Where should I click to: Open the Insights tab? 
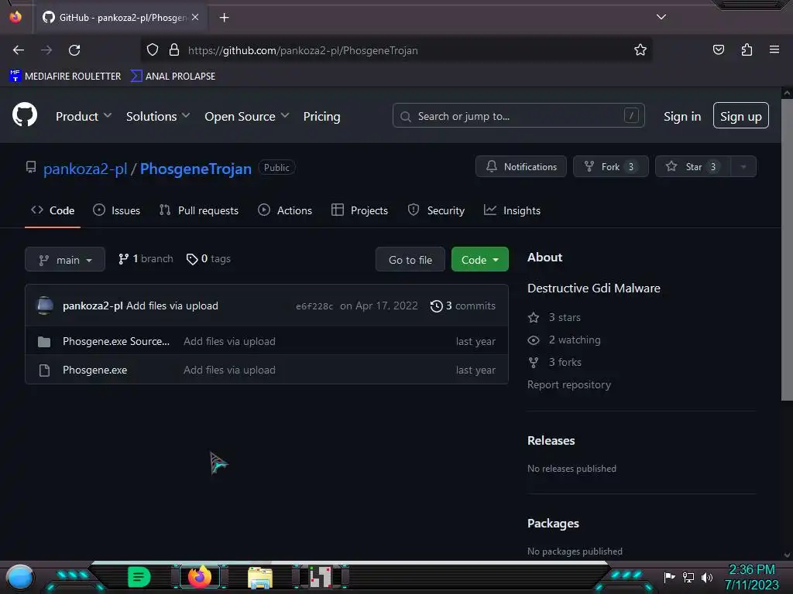point(512,210)
